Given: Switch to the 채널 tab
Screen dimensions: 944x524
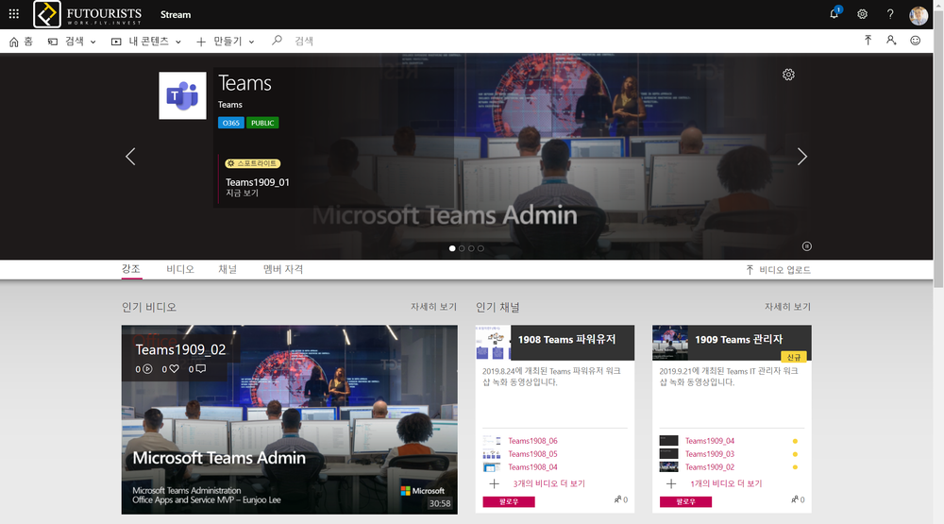Looking at the screenshot, I should click(x=228, y=269).
